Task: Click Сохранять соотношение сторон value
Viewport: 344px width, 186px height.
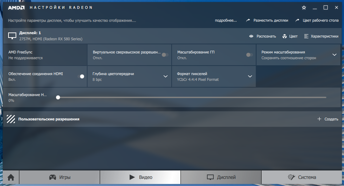Action: 289,58
